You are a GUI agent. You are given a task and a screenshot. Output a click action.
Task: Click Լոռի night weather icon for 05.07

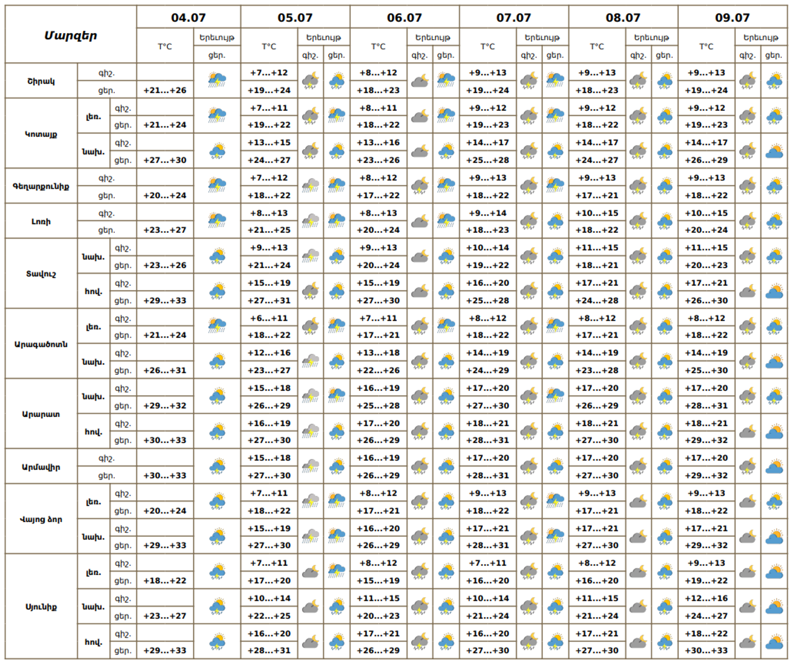(310, 220)
